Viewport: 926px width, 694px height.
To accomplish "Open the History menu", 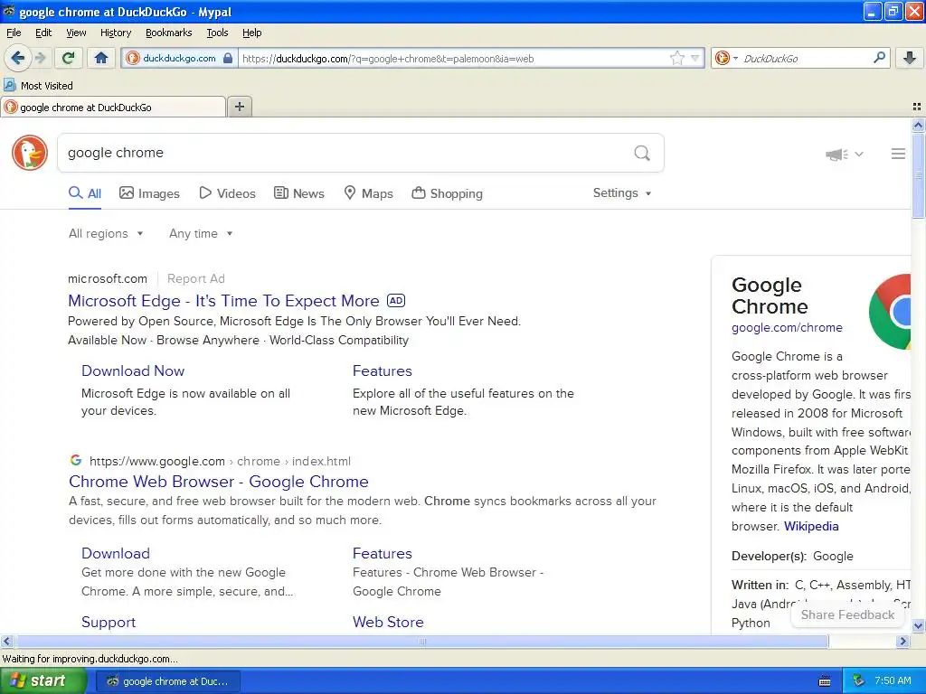I will pos(116,33).
